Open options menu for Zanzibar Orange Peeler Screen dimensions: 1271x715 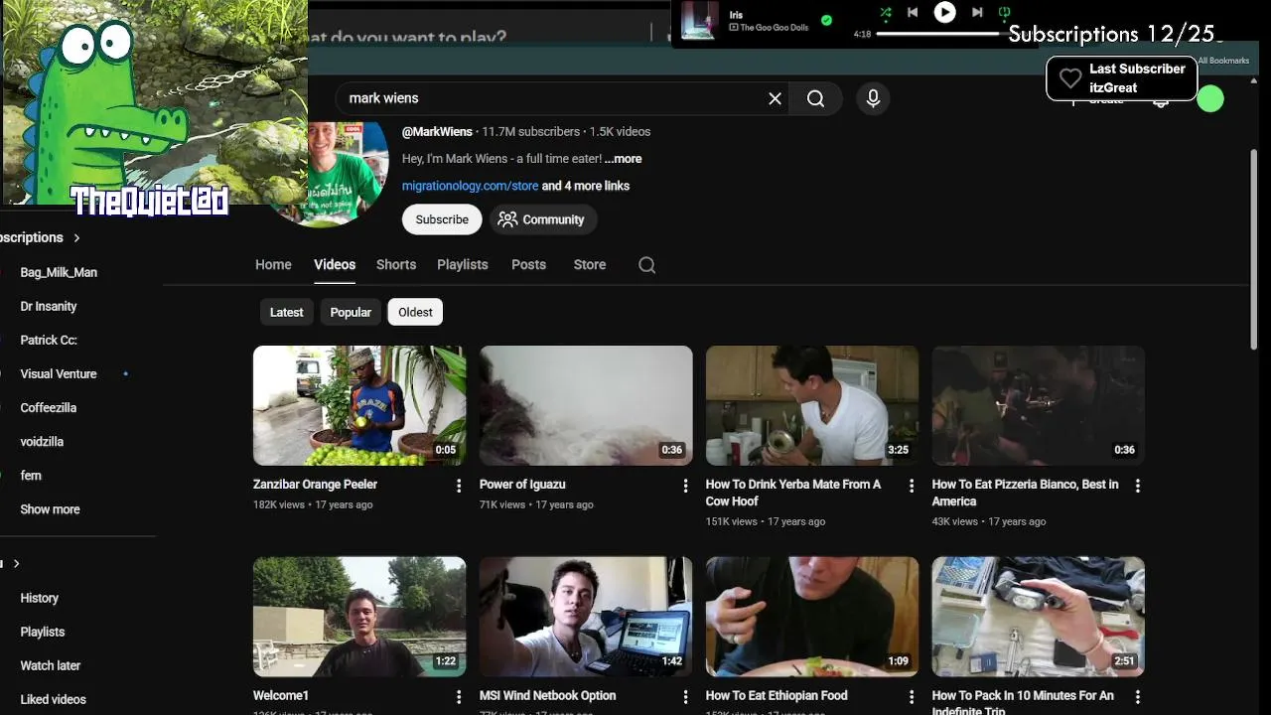459,486
